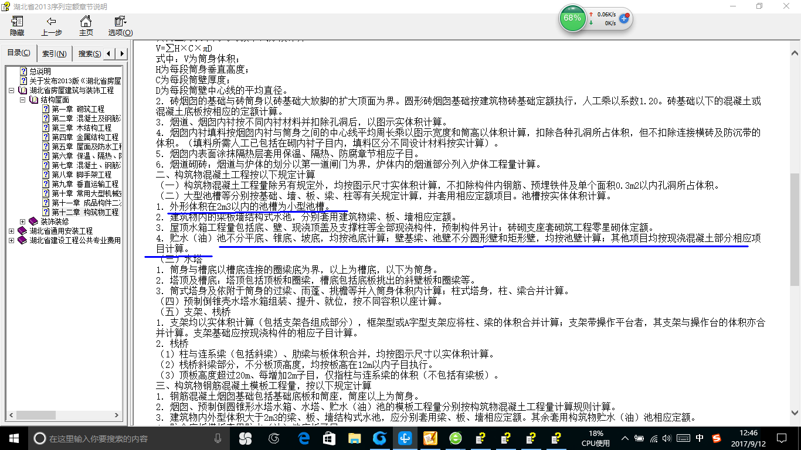Click the question-mark icon beside 总说明
Viewport: 801px width, 450px height.
tap(23, 71)
